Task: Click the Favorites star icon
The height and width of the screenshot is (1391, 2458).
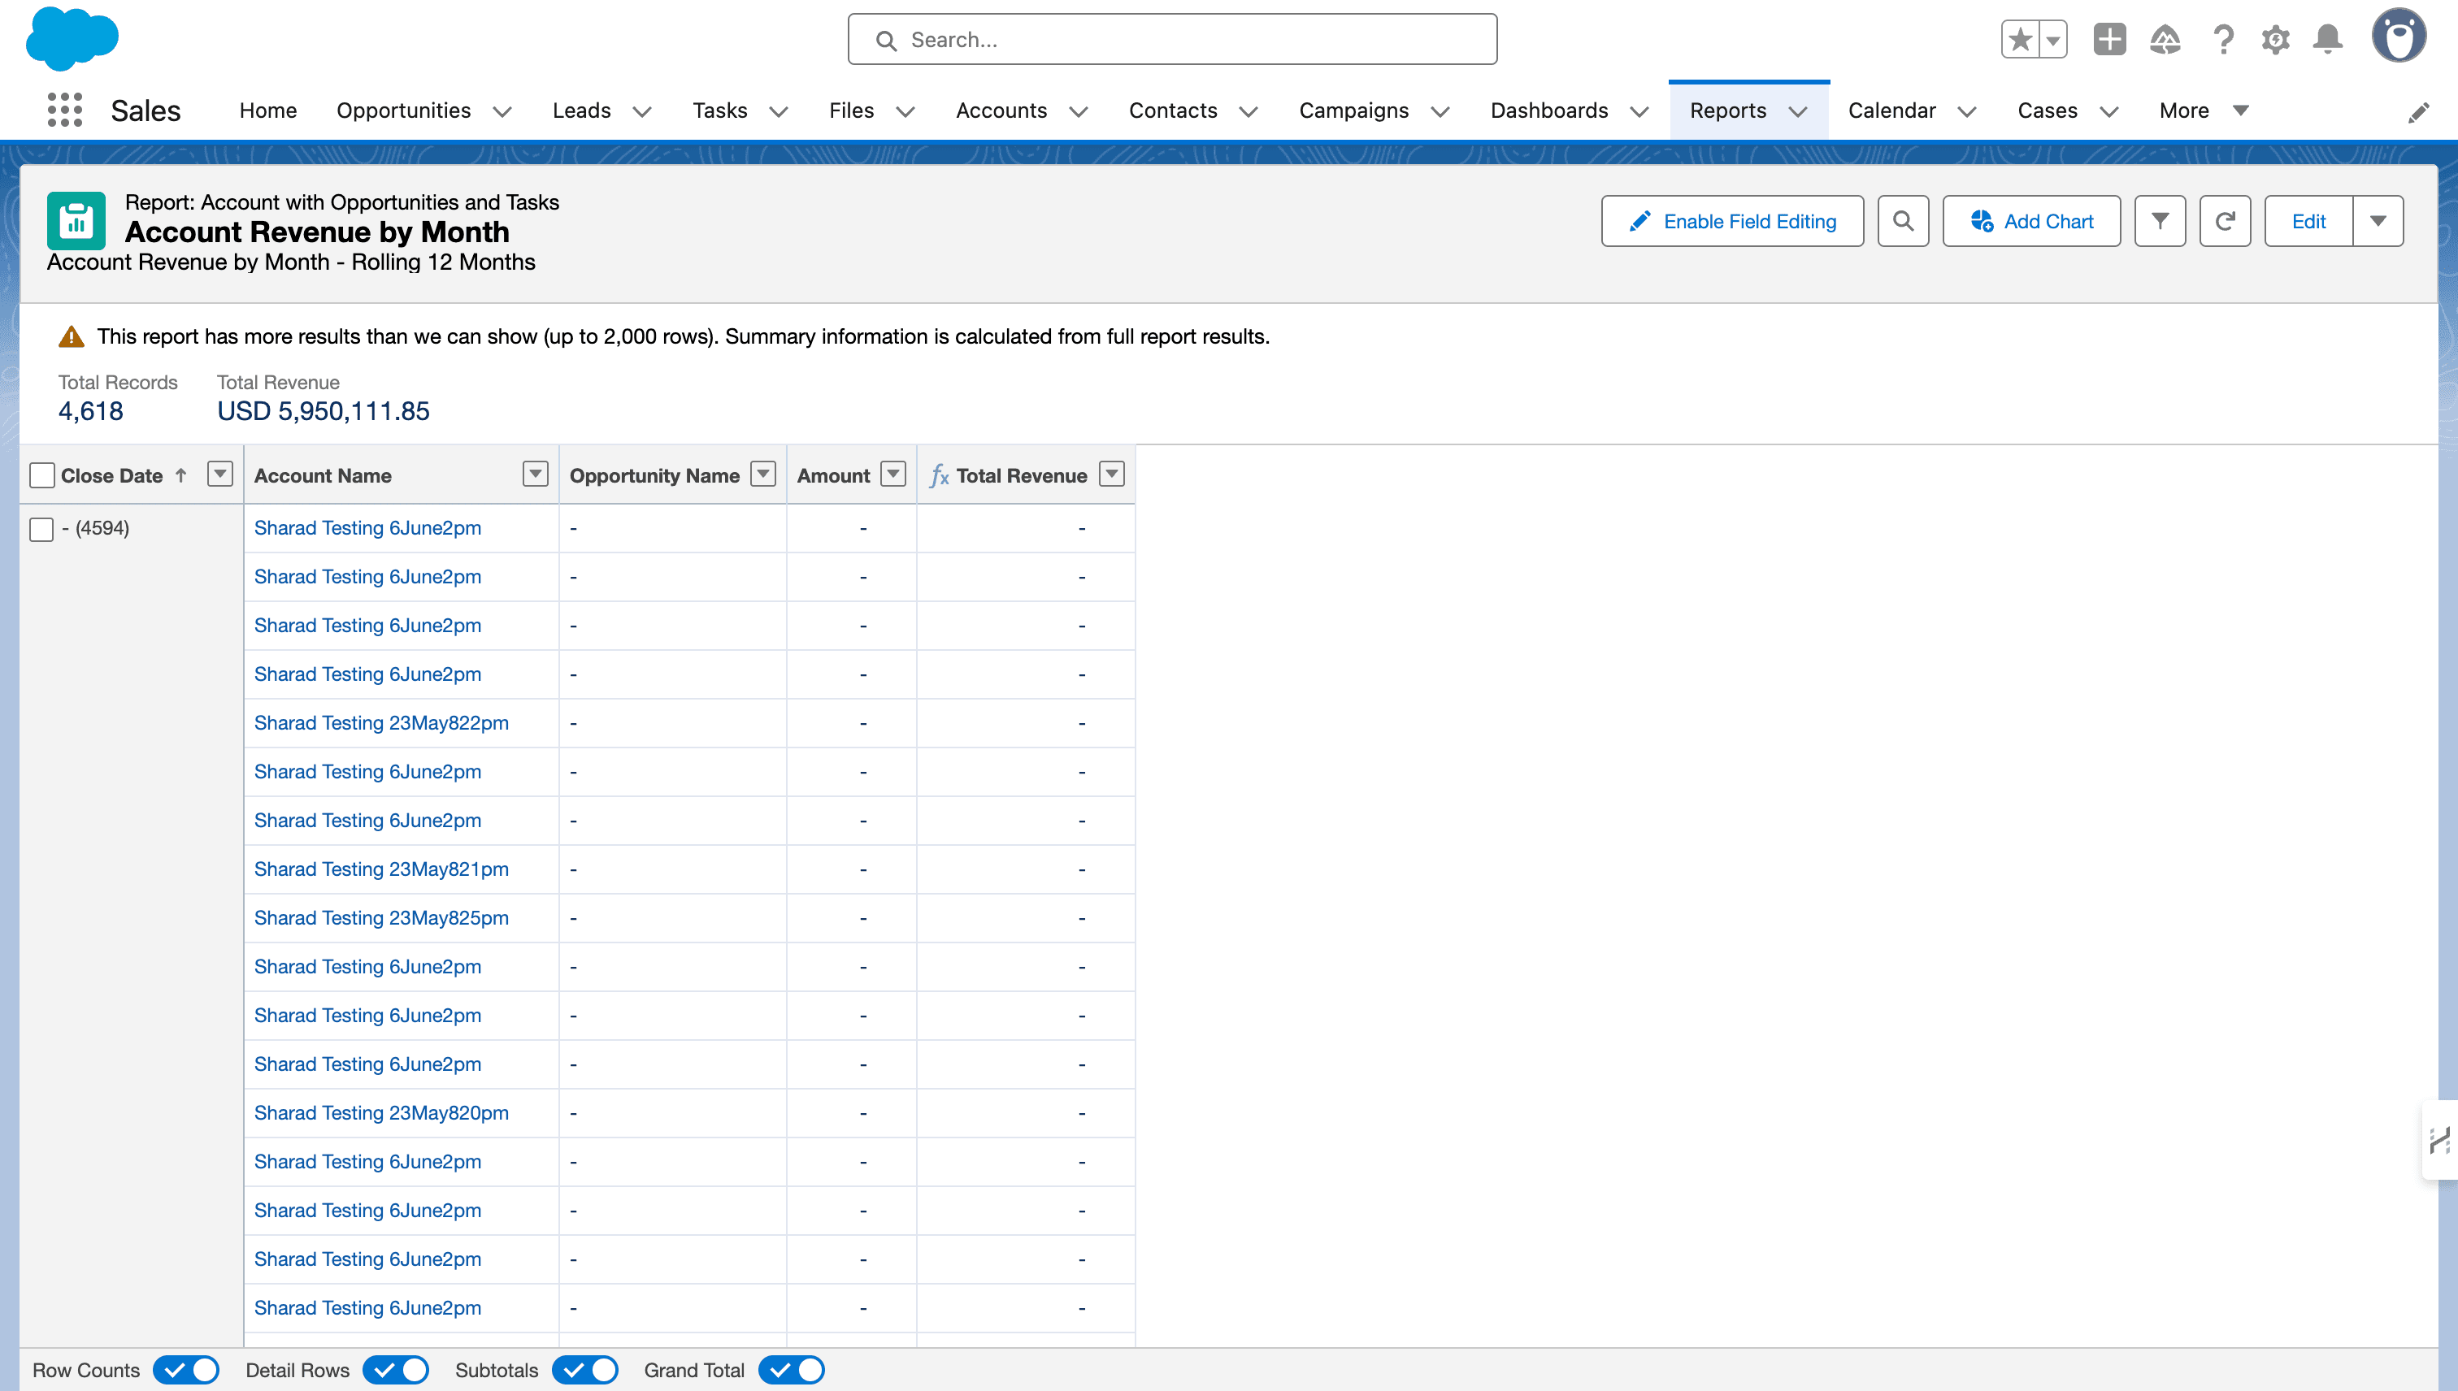Action: pyautogui.click(x=2019, y=40)
